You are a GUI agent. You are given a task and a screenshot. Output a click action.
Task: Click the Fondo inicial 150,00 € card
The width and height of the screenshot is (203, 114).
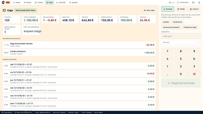108,19
